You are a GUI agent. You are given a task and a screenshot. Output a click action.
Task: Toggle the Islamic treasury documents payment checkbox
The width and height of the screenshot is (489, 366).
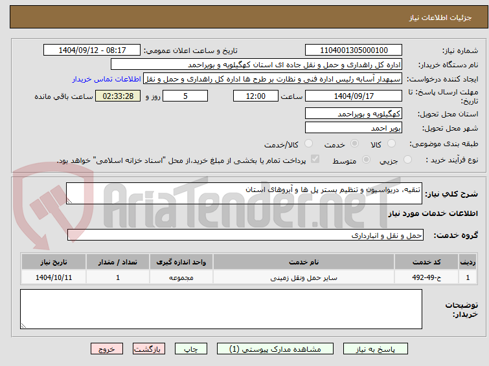click(x=315, y=159)
